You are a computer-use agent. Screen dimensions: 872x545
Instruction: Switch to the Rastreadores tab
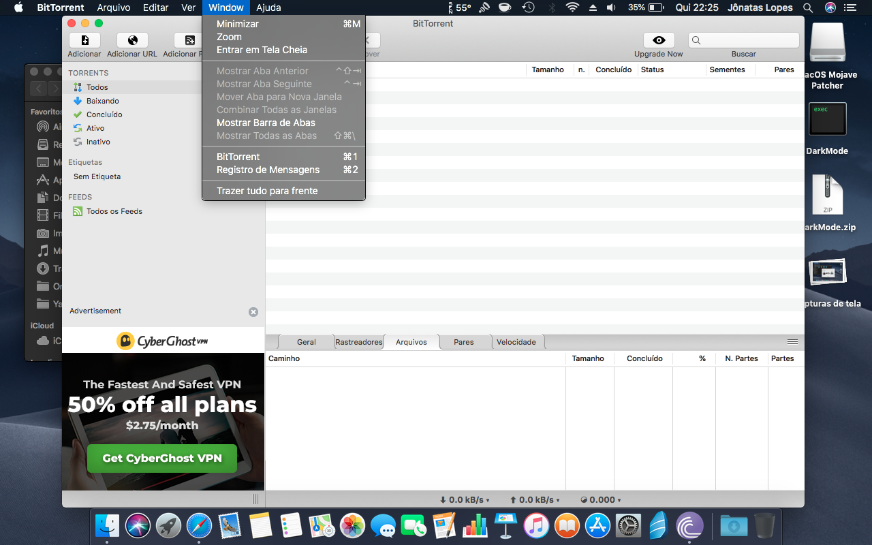[x=359, y=342]
